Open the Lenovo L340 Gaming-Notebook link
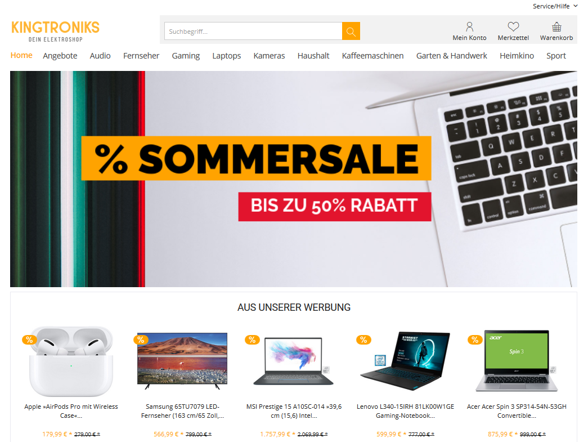 click(x=405, y=411)
